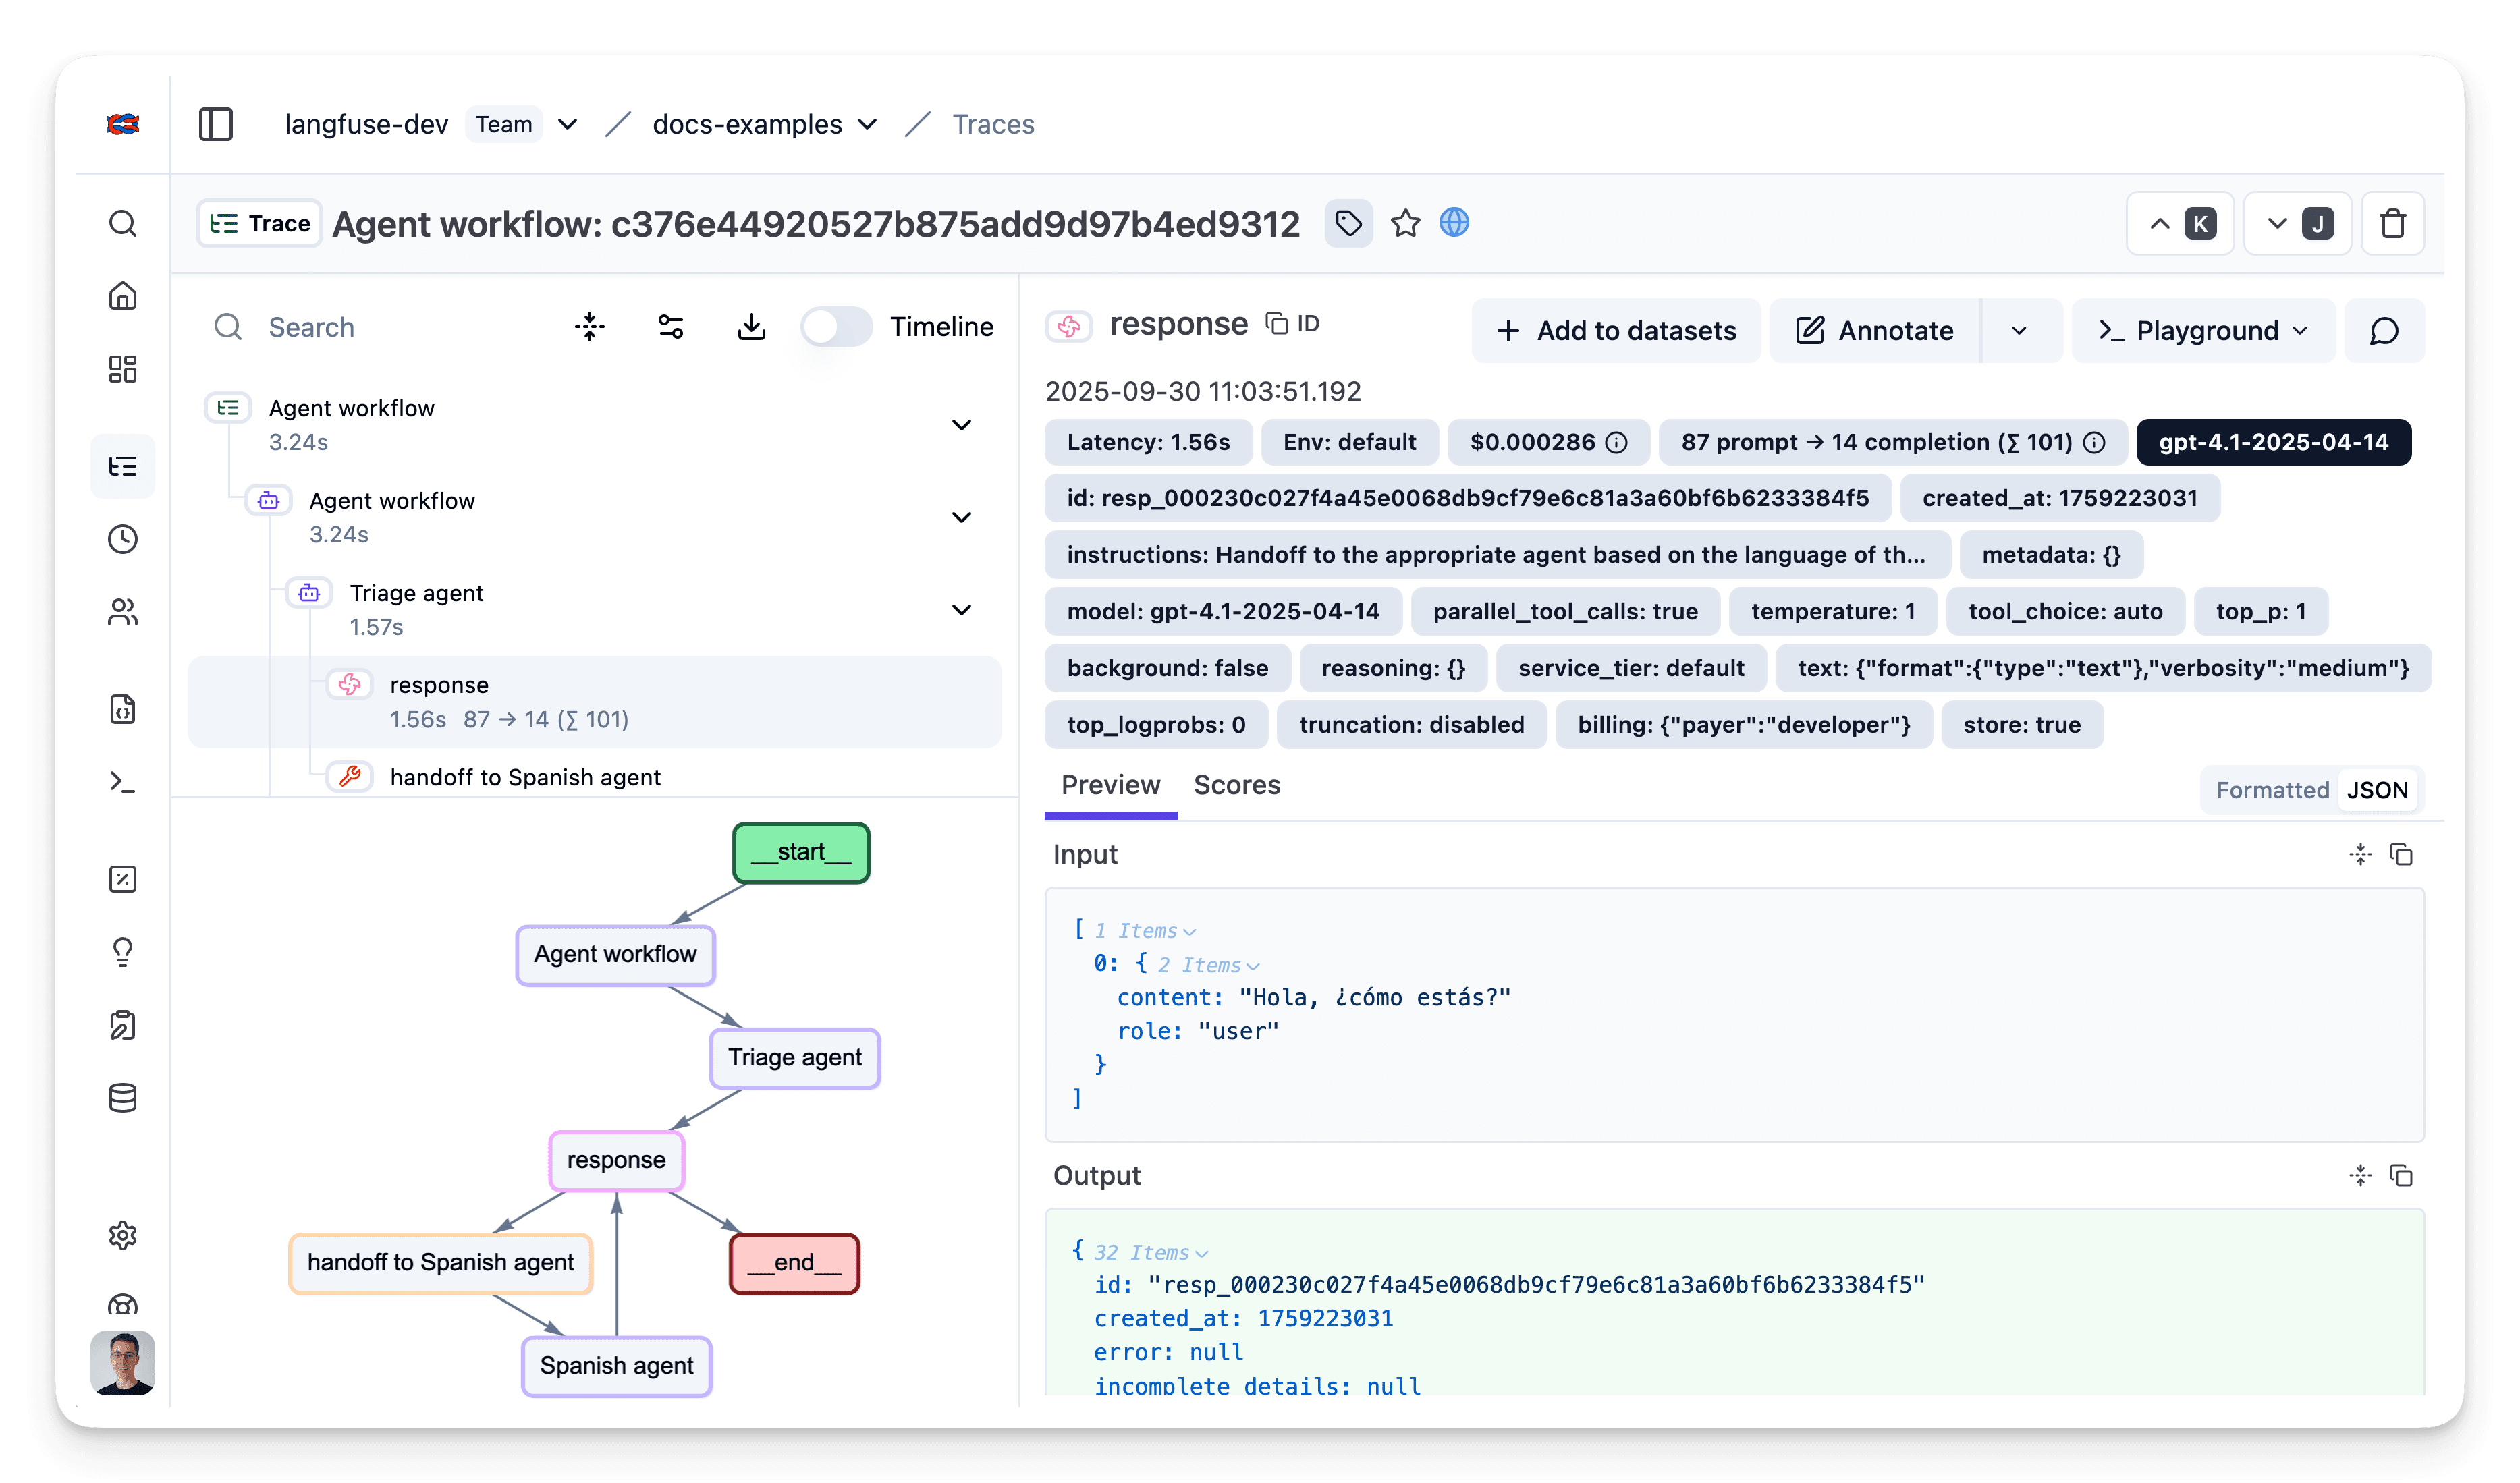The image size is (2520, 1483).
Task: Open the lightbulb evaluation icon in the sidebar
Action: click(123, 952)
